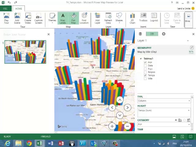Toggle tour editor status bar icon
The height and width of the screenshot is (147, 196).
[174, 137]
